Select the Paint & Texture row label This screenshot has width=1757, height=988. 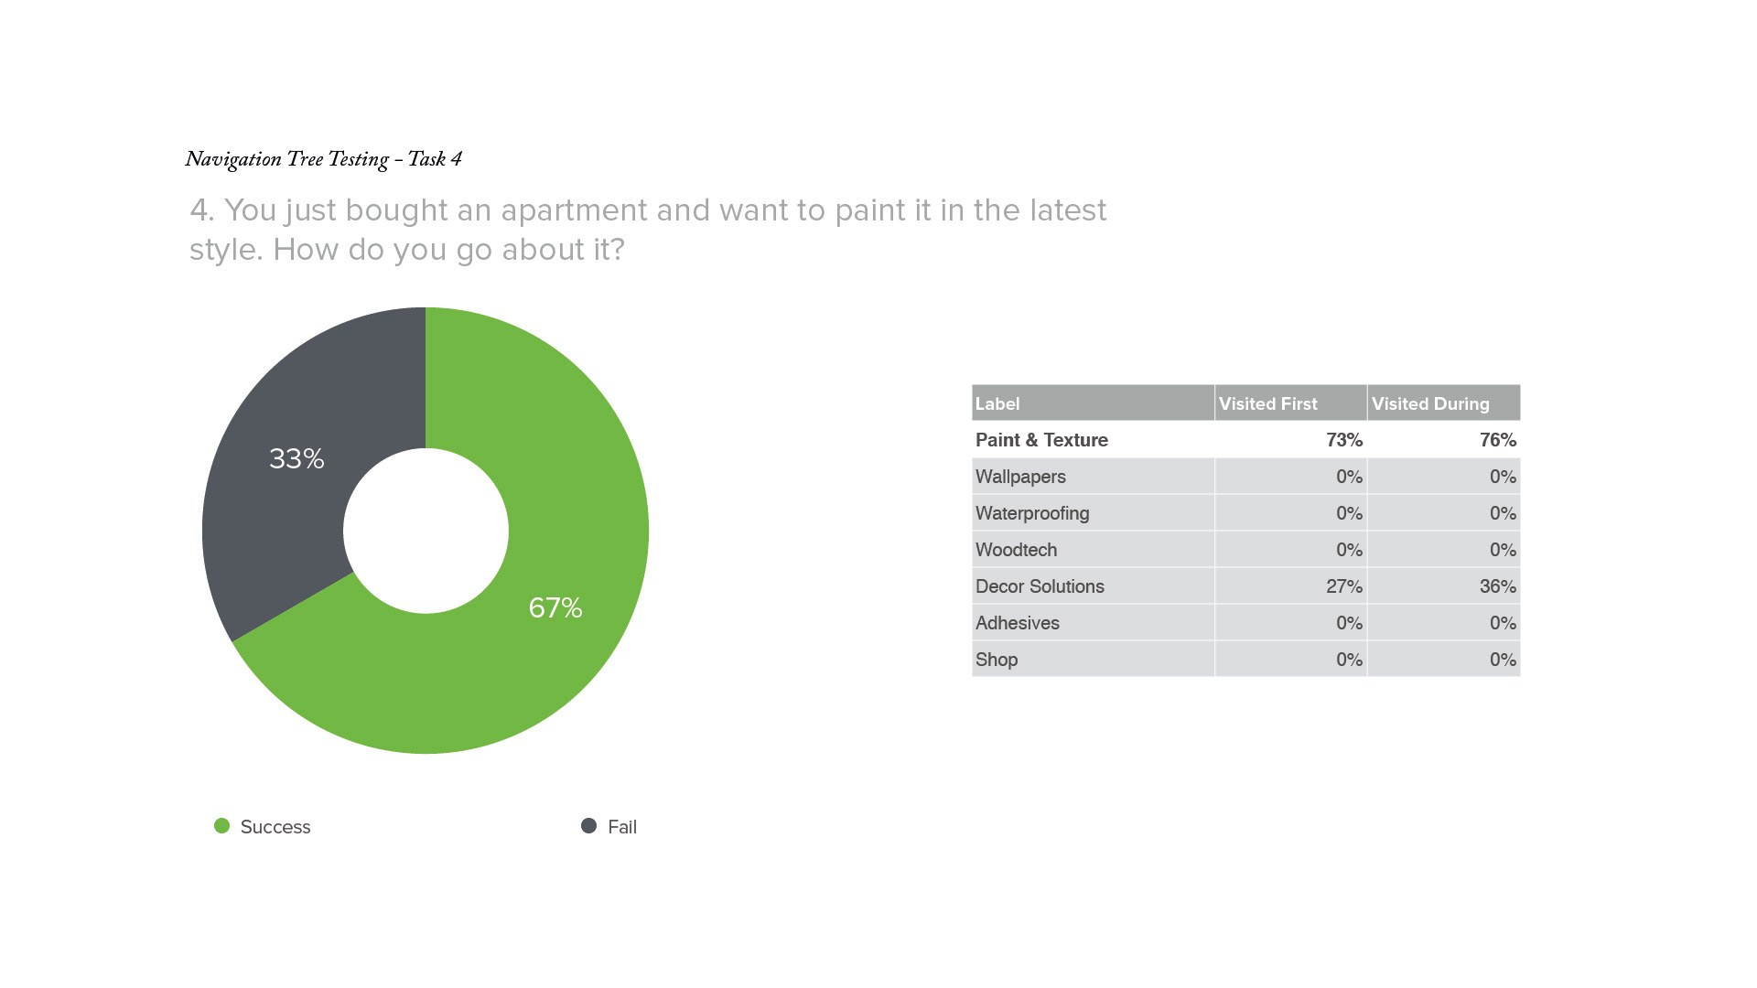1041,440
